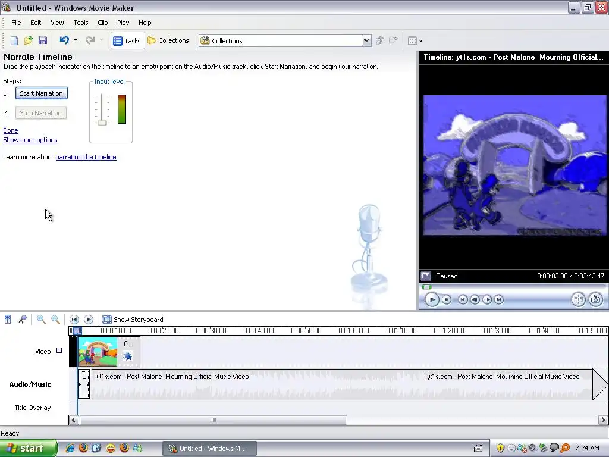
Task: Toggle the Collections pane button
Action: point(168,40)
